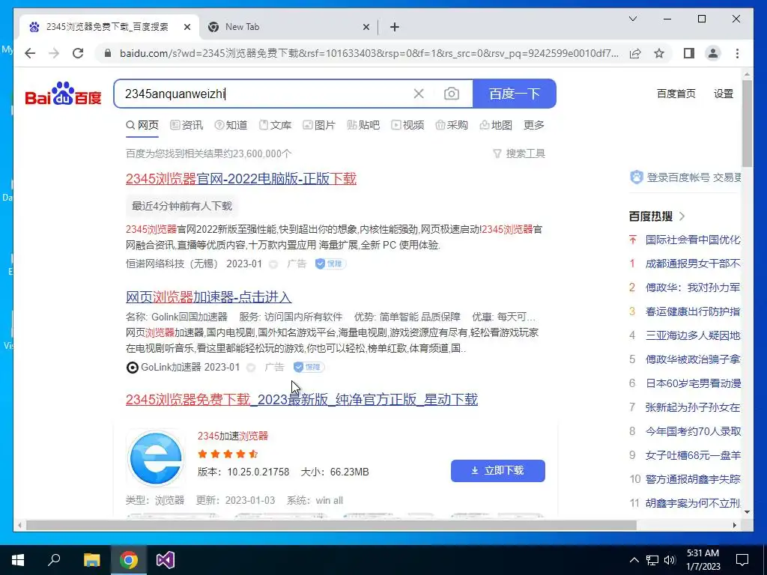Viewport: 767px width, 575px height.
Task: Open the 2345浏览器免费下载_2023最新版 result
Action: (301, 400)
